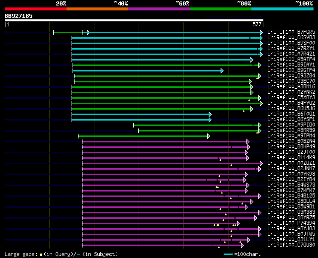This screenshot has height=258, width=318.
Task: Click the cyan ~100% identity legend segment
Action: point(283,9)
